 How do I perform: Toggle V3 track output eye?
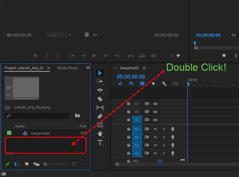(155, 104)
